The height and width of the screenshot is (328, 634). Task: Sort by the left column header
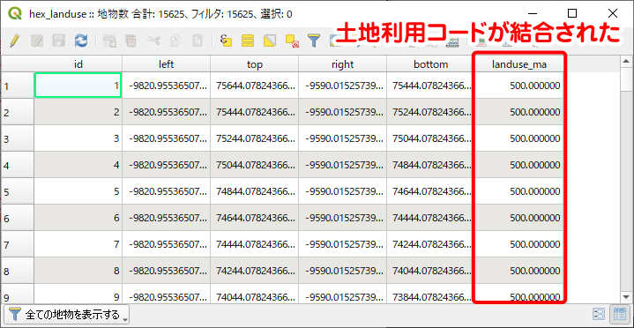[166, 64]
